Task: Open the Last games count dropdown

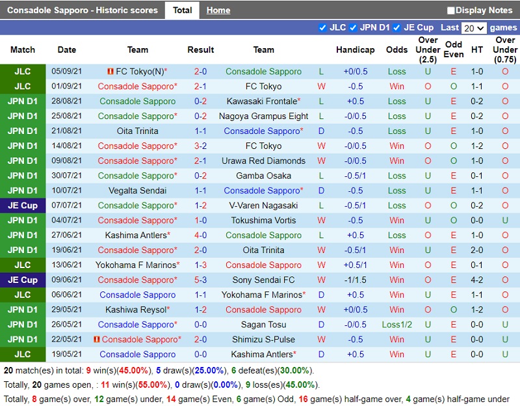Action: tap(473, 28)
